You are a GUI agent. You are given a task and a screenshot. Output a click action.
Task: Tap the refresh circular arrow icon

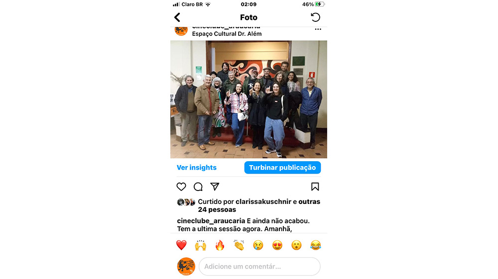tap(315, 17)
